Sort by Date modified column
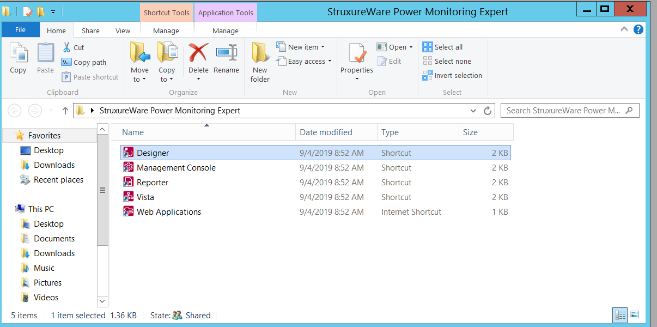This screenshot has height=327, width=657. click(x=336, y=132)
